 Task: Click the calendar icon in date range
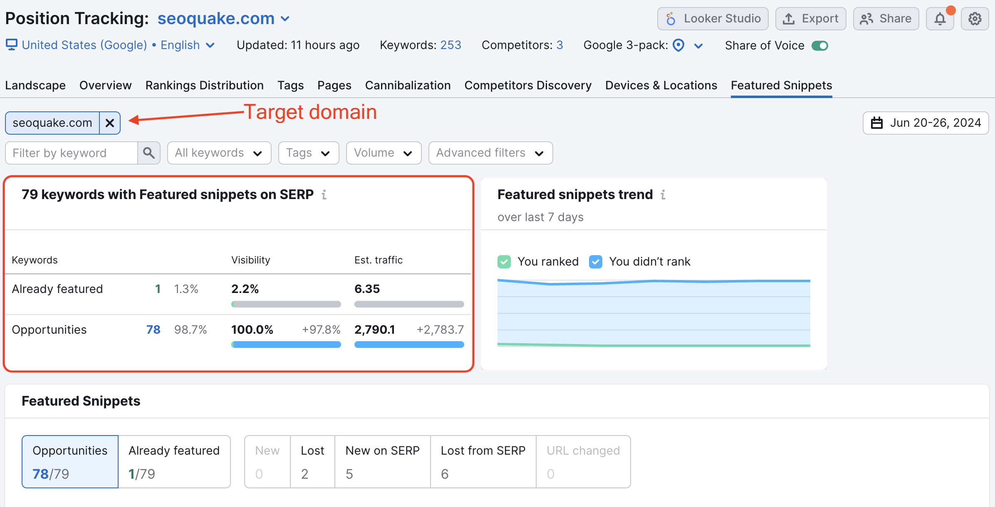877,123
